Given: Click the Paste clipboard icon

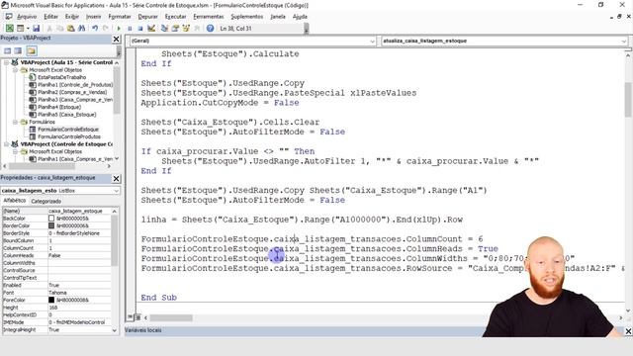Looking at the screenshot, I should click(x=70, y=29).
